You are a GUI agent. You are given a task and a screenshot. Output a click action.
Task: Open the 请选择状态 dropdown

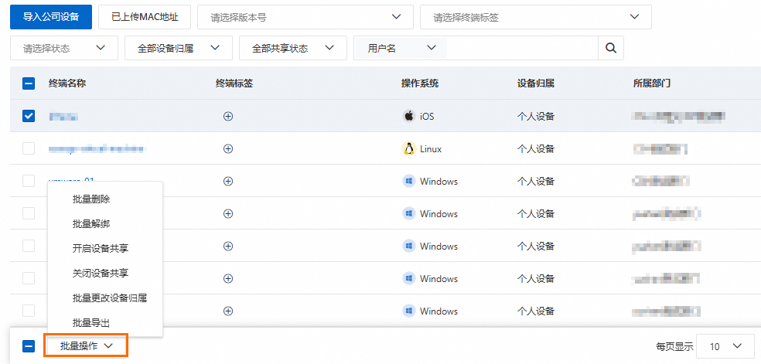[x=64, y=48]
